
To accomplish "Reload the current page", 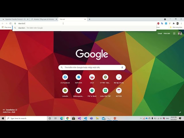I will 10,24.
